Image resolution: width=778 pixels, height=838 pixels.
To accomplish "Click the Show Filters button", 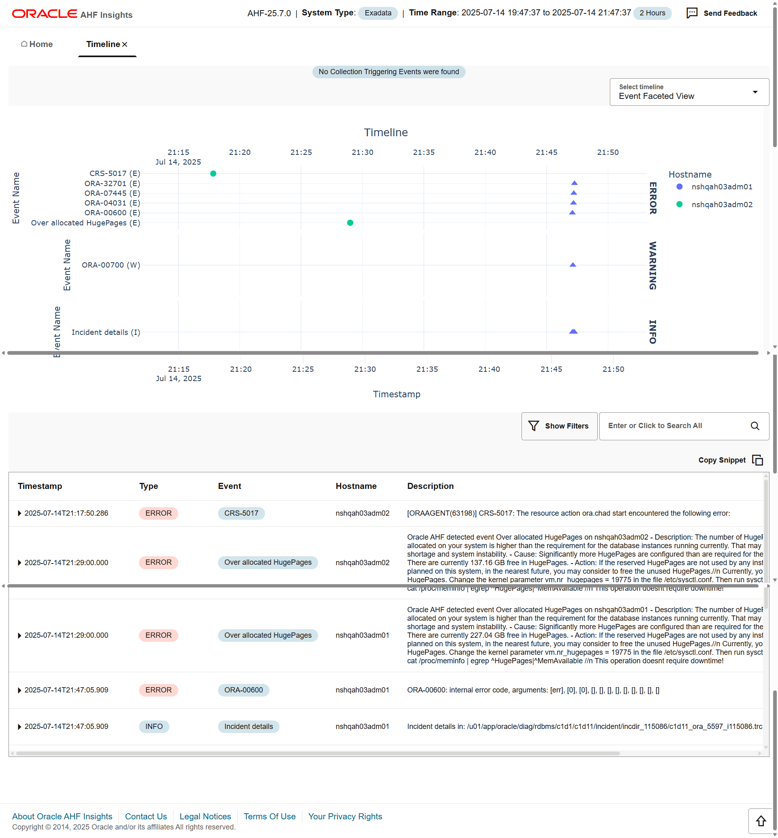I will point(559,426).
